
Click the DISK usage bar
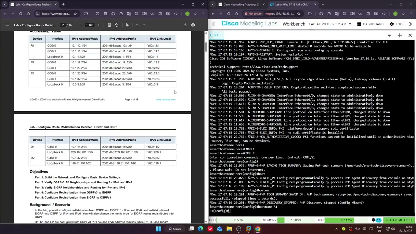coord(346,220)
